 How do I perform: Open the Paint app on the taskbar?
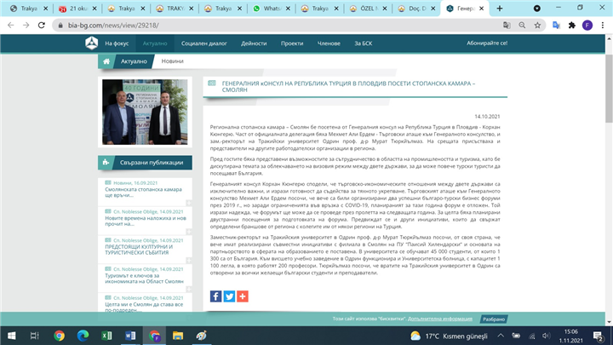point(202,336)
